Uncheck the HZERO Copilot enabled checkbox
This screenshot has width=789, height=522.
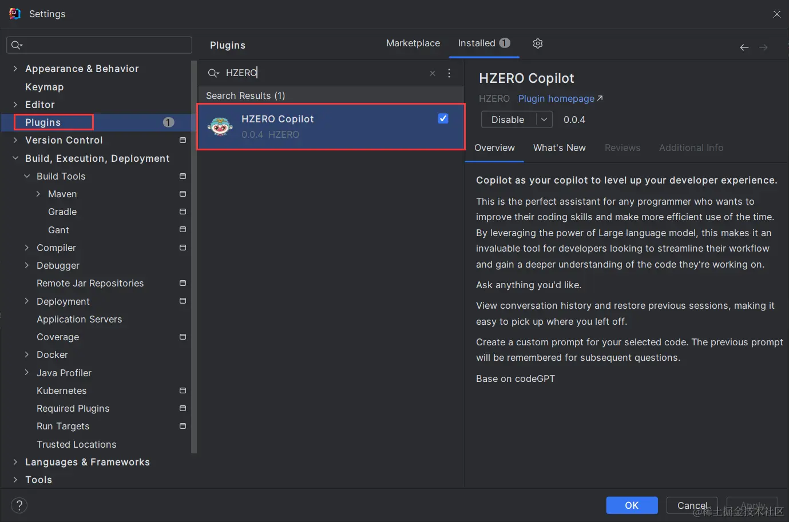point(443,118)
